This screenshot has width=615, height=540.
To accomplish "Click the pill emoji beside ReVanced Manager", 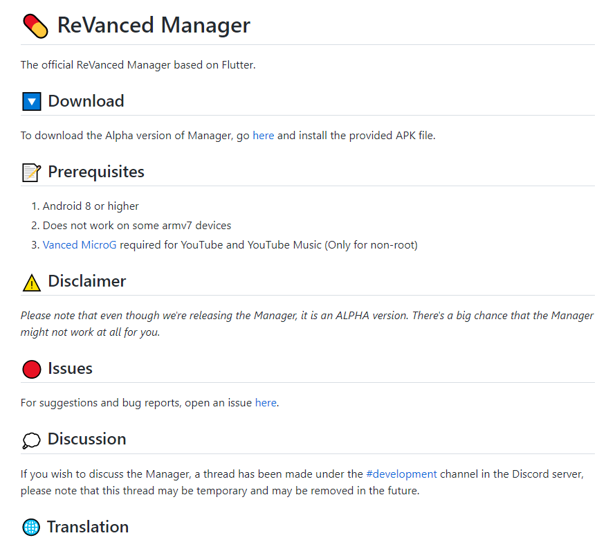I will click(35, 26).
